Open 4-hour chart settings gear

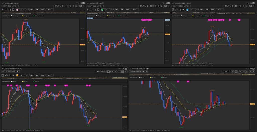[251, 3]
